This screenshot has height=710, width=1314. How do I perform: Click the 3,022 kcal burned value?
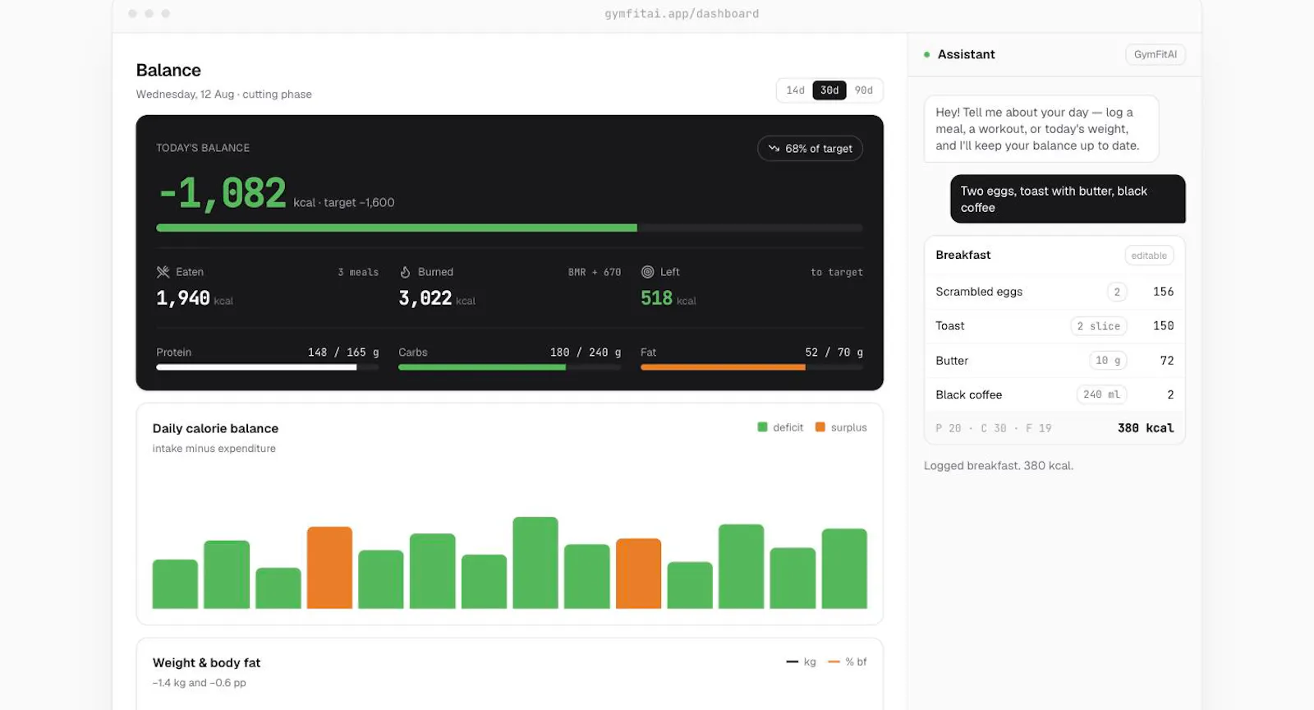pyautogui.click(x=437, y=298)
